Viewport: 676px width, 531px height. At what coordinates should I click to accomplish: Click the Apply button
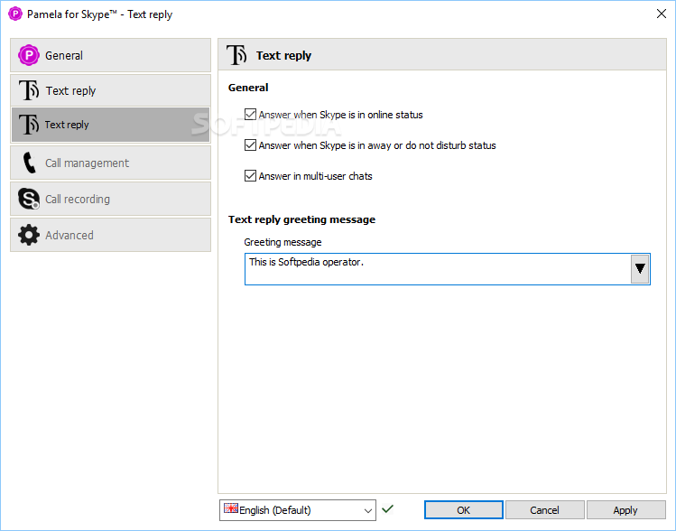625,510
